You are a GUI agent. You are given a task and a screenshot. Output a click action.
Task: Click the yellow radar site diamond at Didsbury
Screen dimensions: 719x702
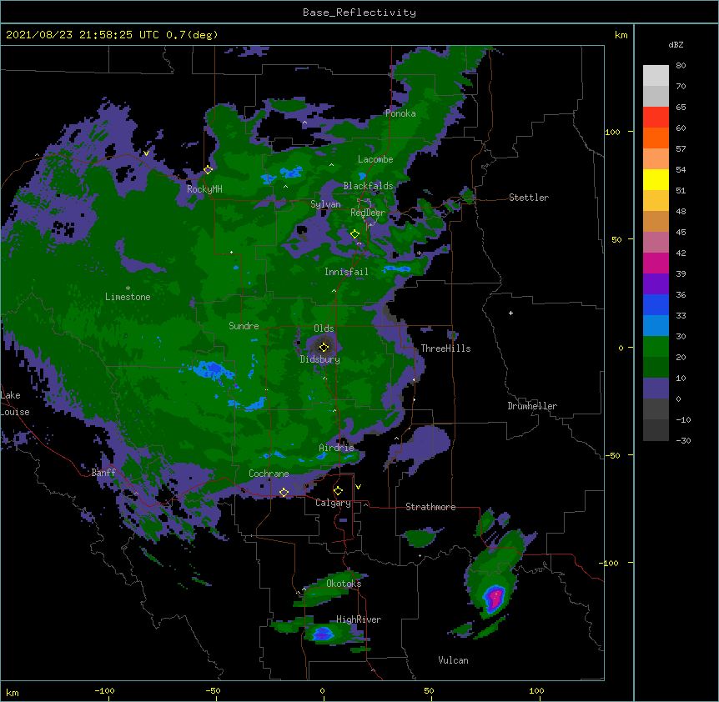[324, 348]
